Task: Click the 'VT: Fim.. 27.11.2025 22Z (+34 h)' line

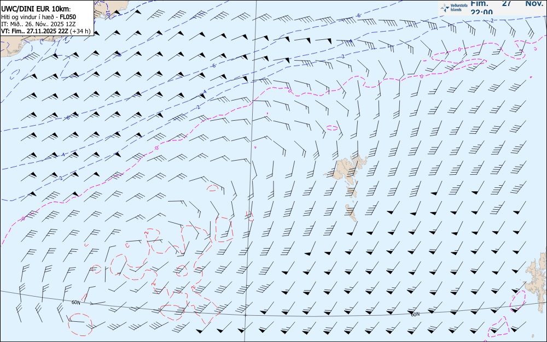Action: [x=46, y=31]
